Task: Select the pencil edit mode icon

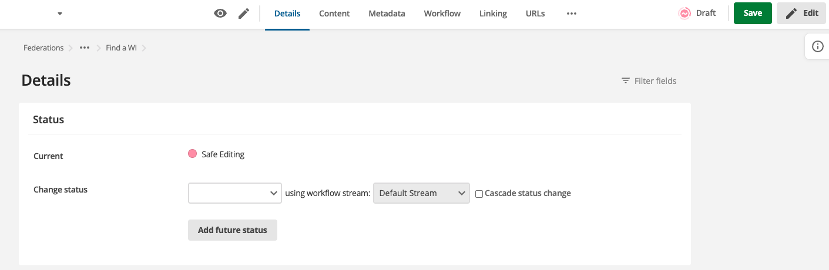Action: (244, 14)
